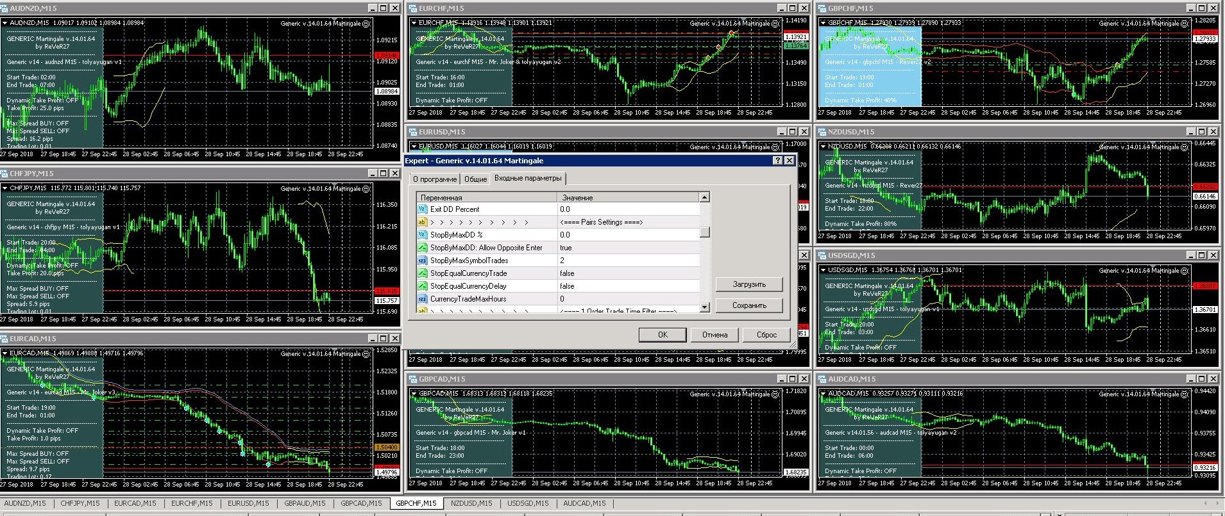
Task: Open the USDSGD,M15 bottom chart tab
Action: (528, 503)
